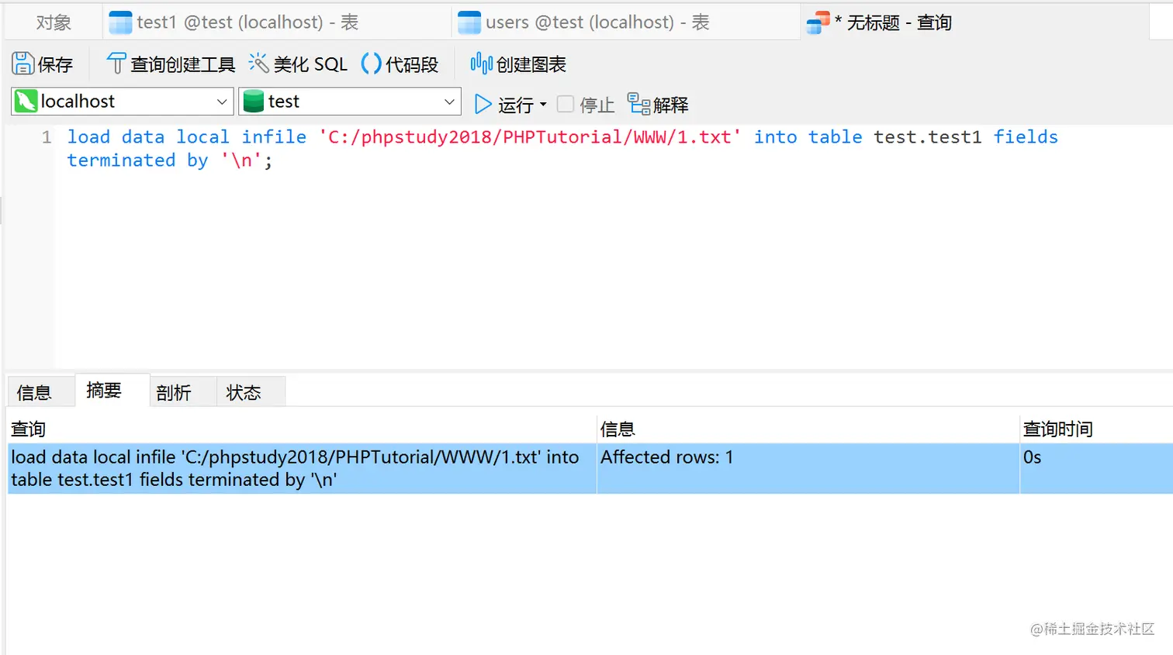Run the query with the play icon
Screen dimensions: 1173x655
click(x=483, y=104)
